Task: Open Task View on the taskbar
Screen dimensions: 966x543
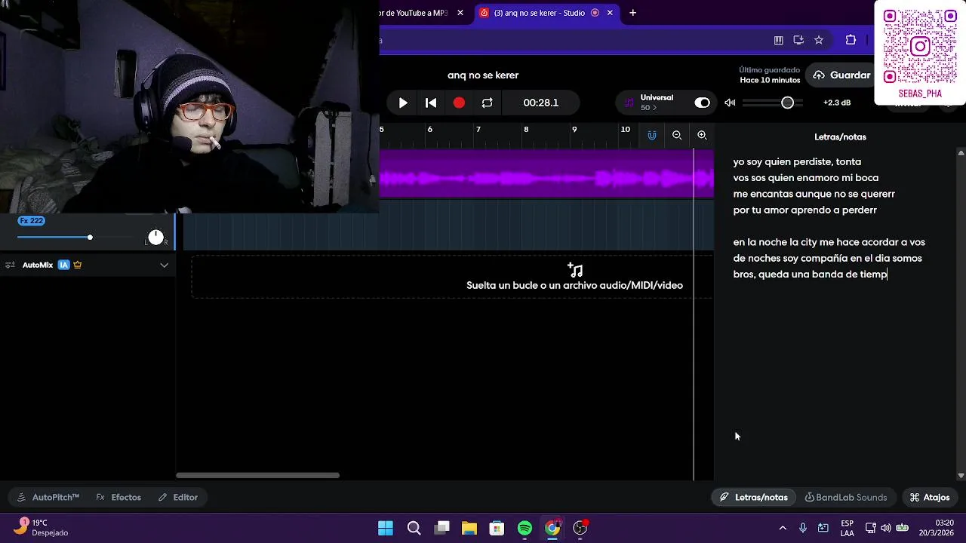Action: [x=442, y=528]
